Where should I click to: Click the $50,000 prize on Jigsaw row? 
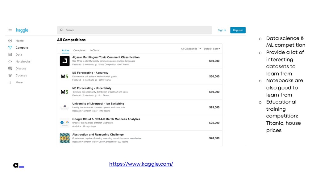[214, 61]
